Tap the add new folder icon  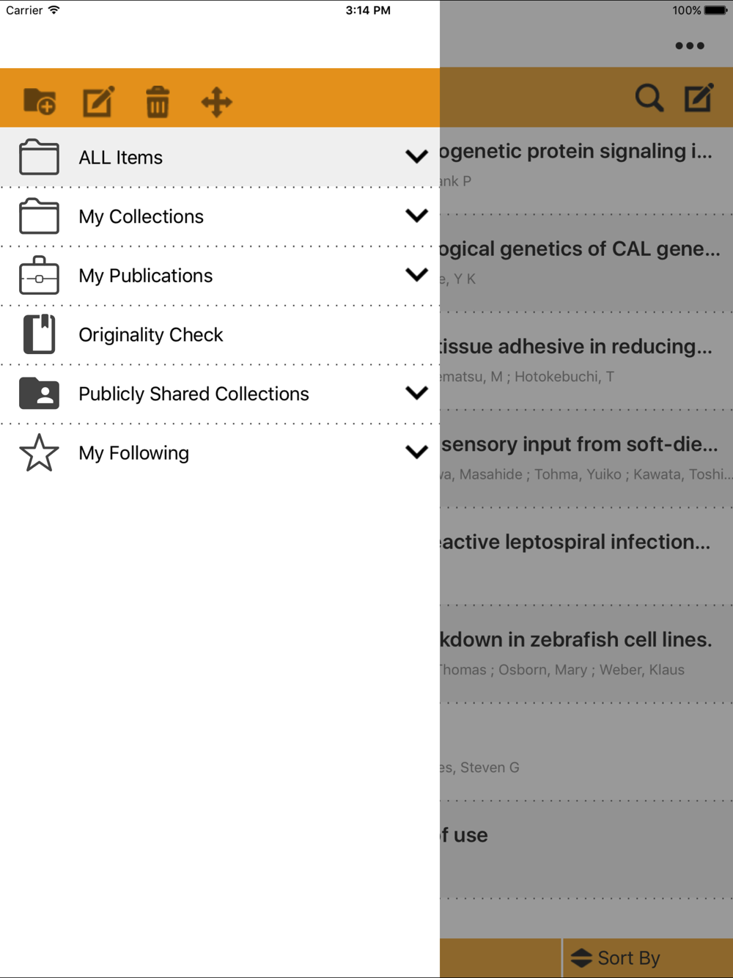(40, 101)
